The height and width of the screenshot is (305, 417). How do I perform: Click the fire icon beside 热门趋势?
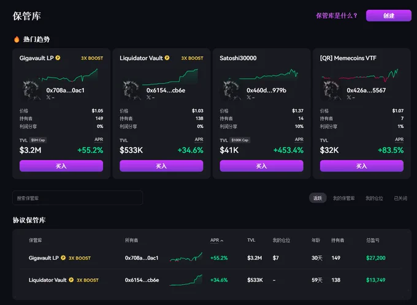(17, 39)
